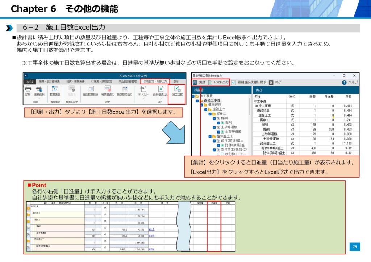Viewport: 371px width, 262px height.
Task: Click the 集計 calculator icon in dialog
Action: (195, 82)
